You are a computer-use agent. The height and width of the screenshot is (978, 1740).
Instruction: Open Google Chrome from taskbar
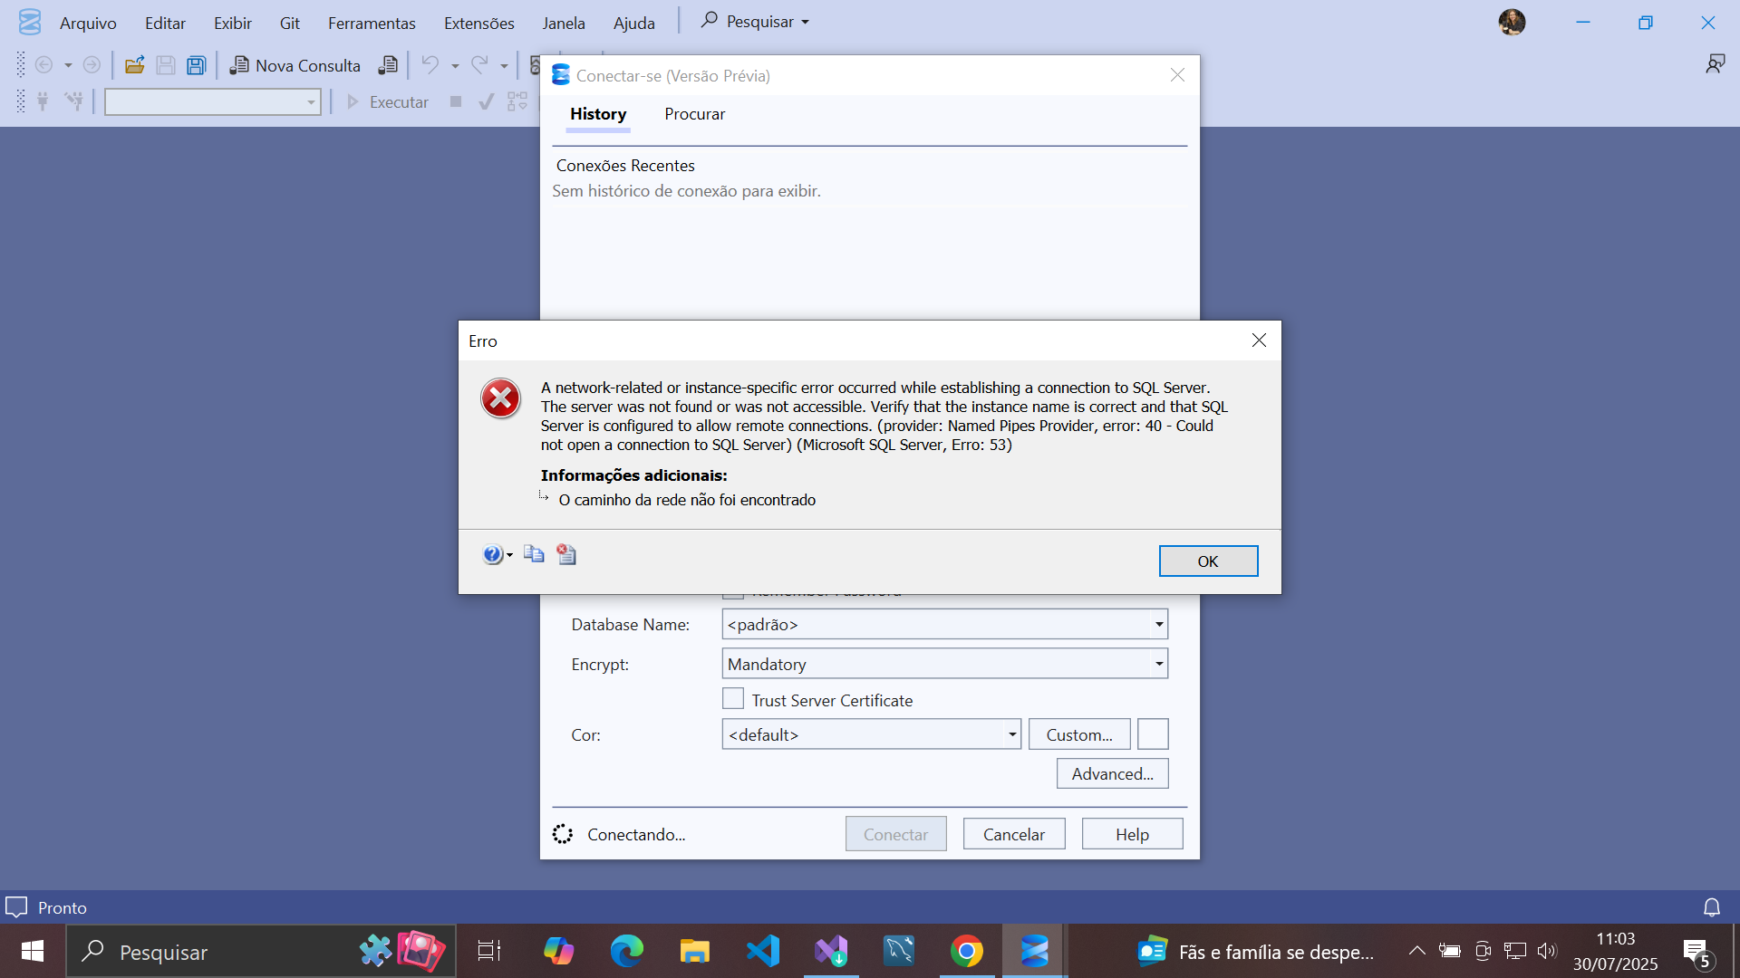click(x=967, y=951)
